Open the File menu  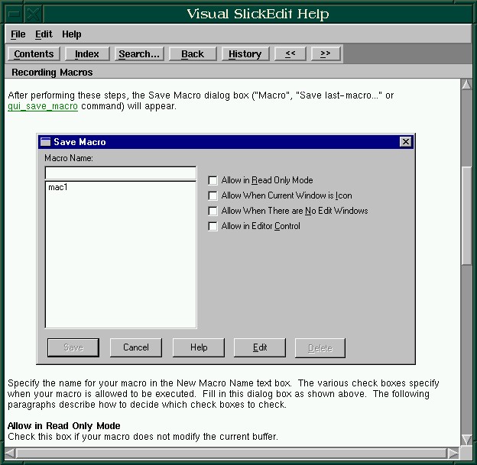tap(18, 34)
